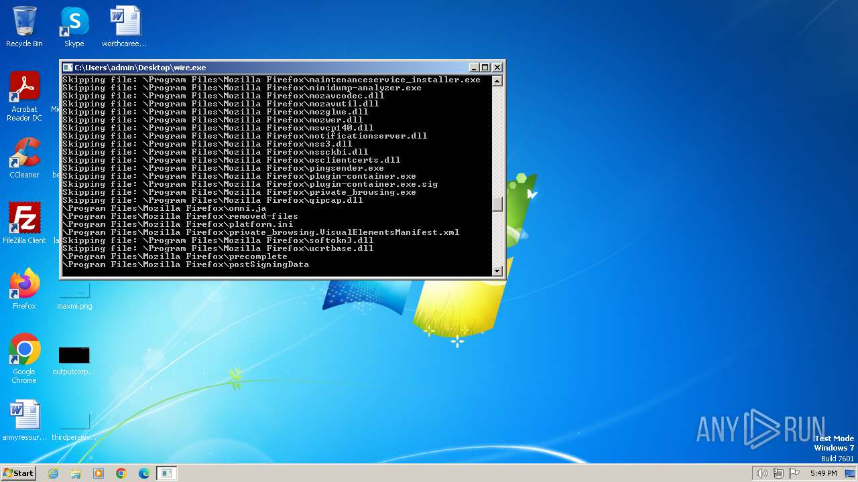Screen dimensions: 858x482
Task: Click the line ending omni.ja
Action: 164,208
